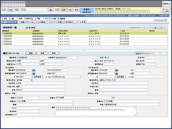Image resolution: width=172 pixels, height=129 pixels.
Task: Click the dial number input field
Action: pos(37,10)
